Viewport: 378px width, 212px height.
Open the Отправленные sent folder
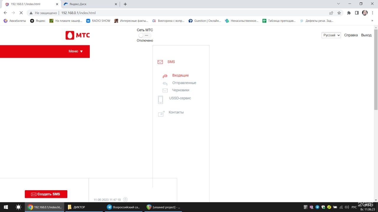point(184,83)
